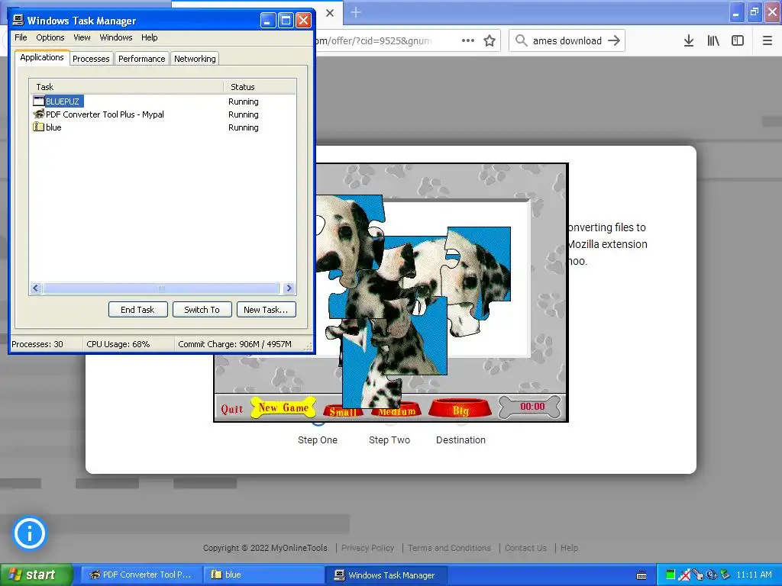Click the Commit Charge status bar entry
782x586 pixels.
click(x=234, y=344)
